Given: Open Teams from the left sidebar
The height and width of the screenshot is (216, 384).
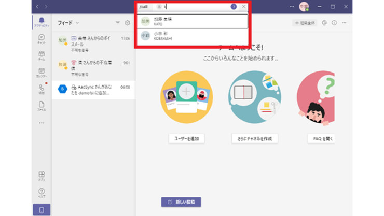Looking at the screenshot, I should 42,56.
